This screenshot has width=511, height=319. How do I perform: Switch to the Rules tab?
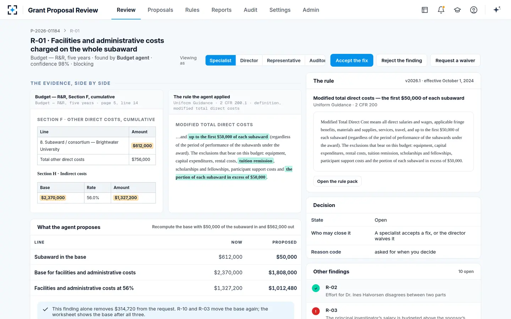click(x=192, y=10)
